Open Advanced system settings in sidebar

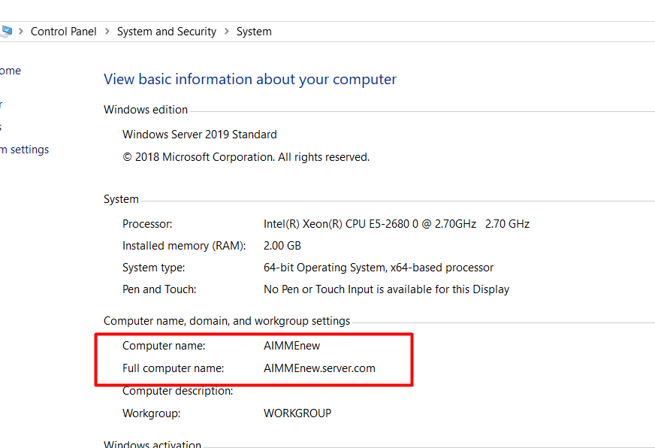pos(25,149)
